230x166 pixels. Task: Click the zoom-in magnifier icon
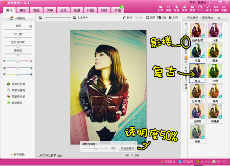pos(74,18)
